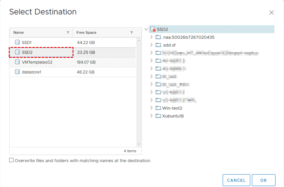
Task: Click the OK button
Action: pos(264,180)
